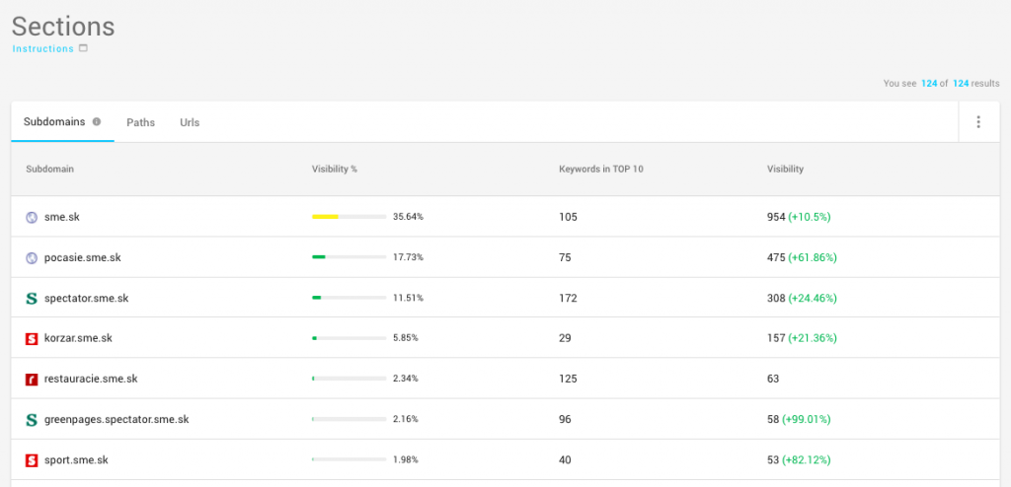Click the 11.51% value

click(408, 298)
